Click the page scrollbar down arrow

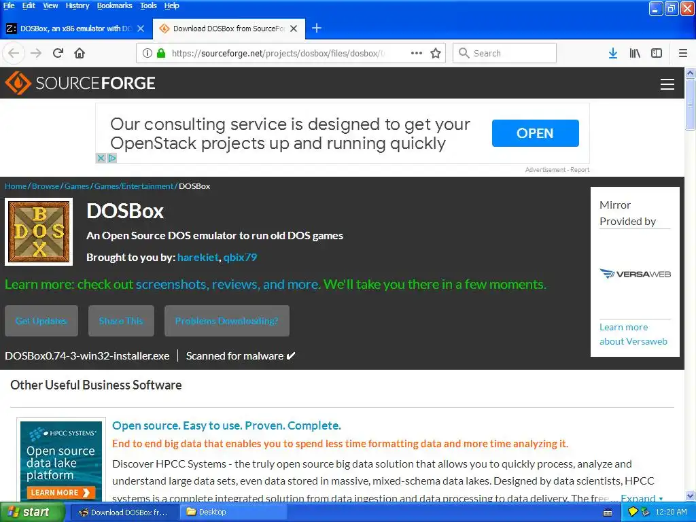click(x=690, y=495)
